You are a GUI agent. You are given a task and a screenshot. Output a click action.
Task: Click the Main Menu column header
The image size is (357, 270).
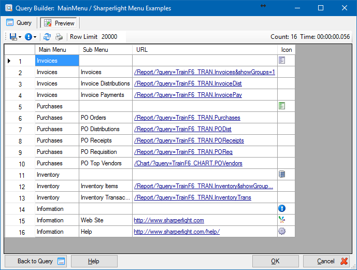click(x=57, y=49)
